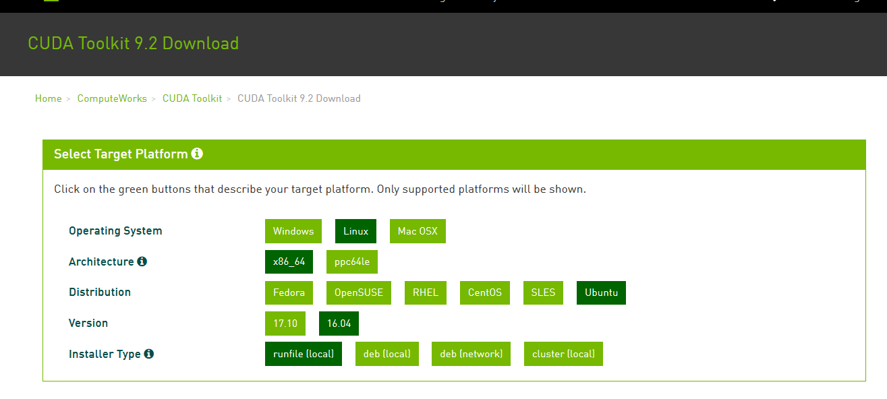Choose x86_64 architecture
This screenshot has width=887, height=399.
(289, 262)
